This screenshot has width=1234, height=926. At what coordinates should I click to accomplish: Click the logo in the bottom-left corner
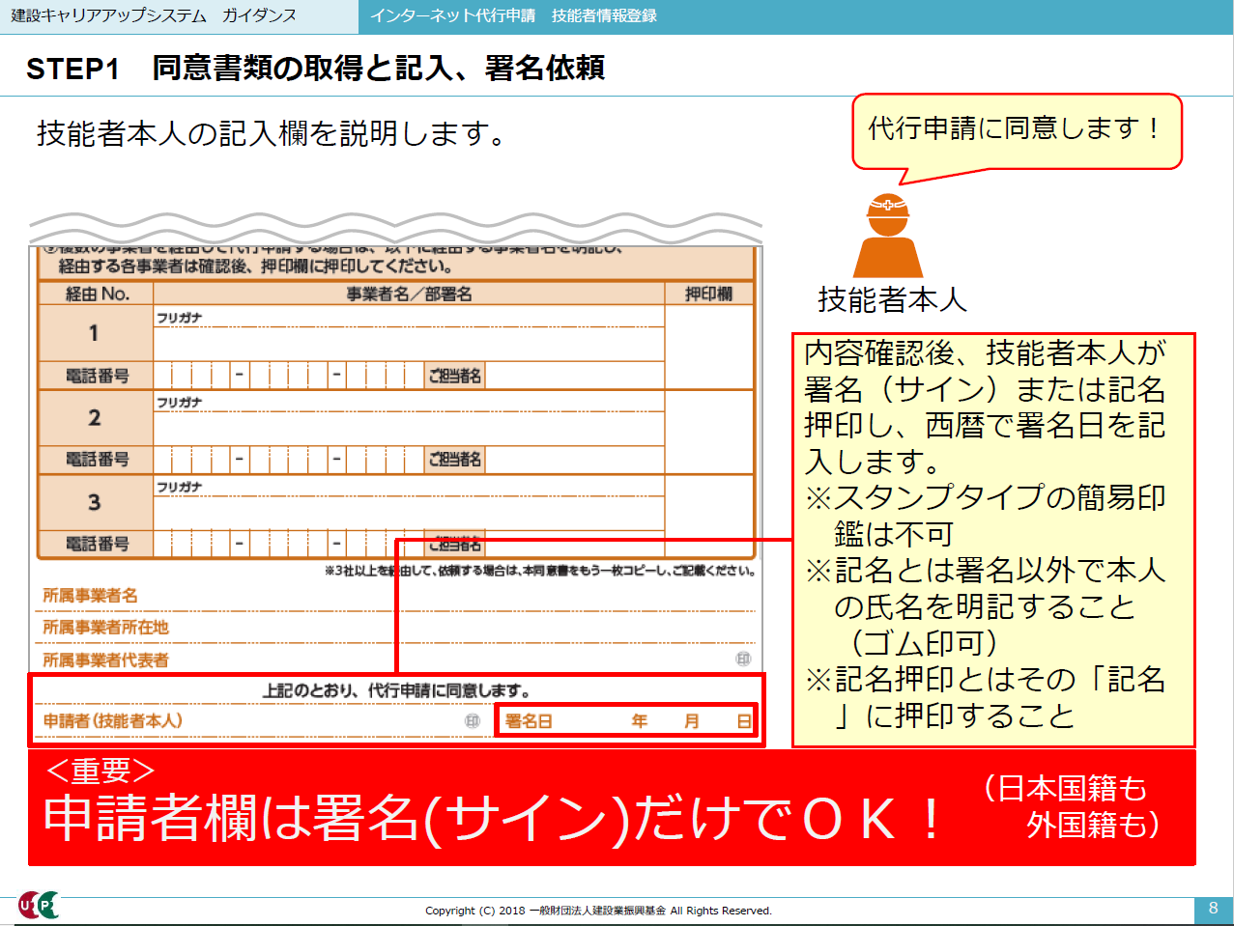pyautogui.click(x=39, y=906)
